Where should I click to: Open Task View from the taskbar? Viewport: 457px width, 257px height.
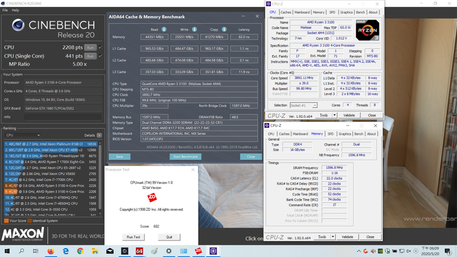click(36, 251)
